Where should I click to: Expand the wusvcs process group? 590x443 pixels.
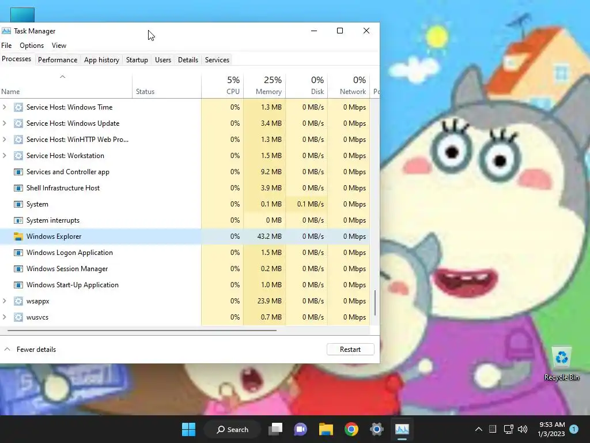coord(5,317)
